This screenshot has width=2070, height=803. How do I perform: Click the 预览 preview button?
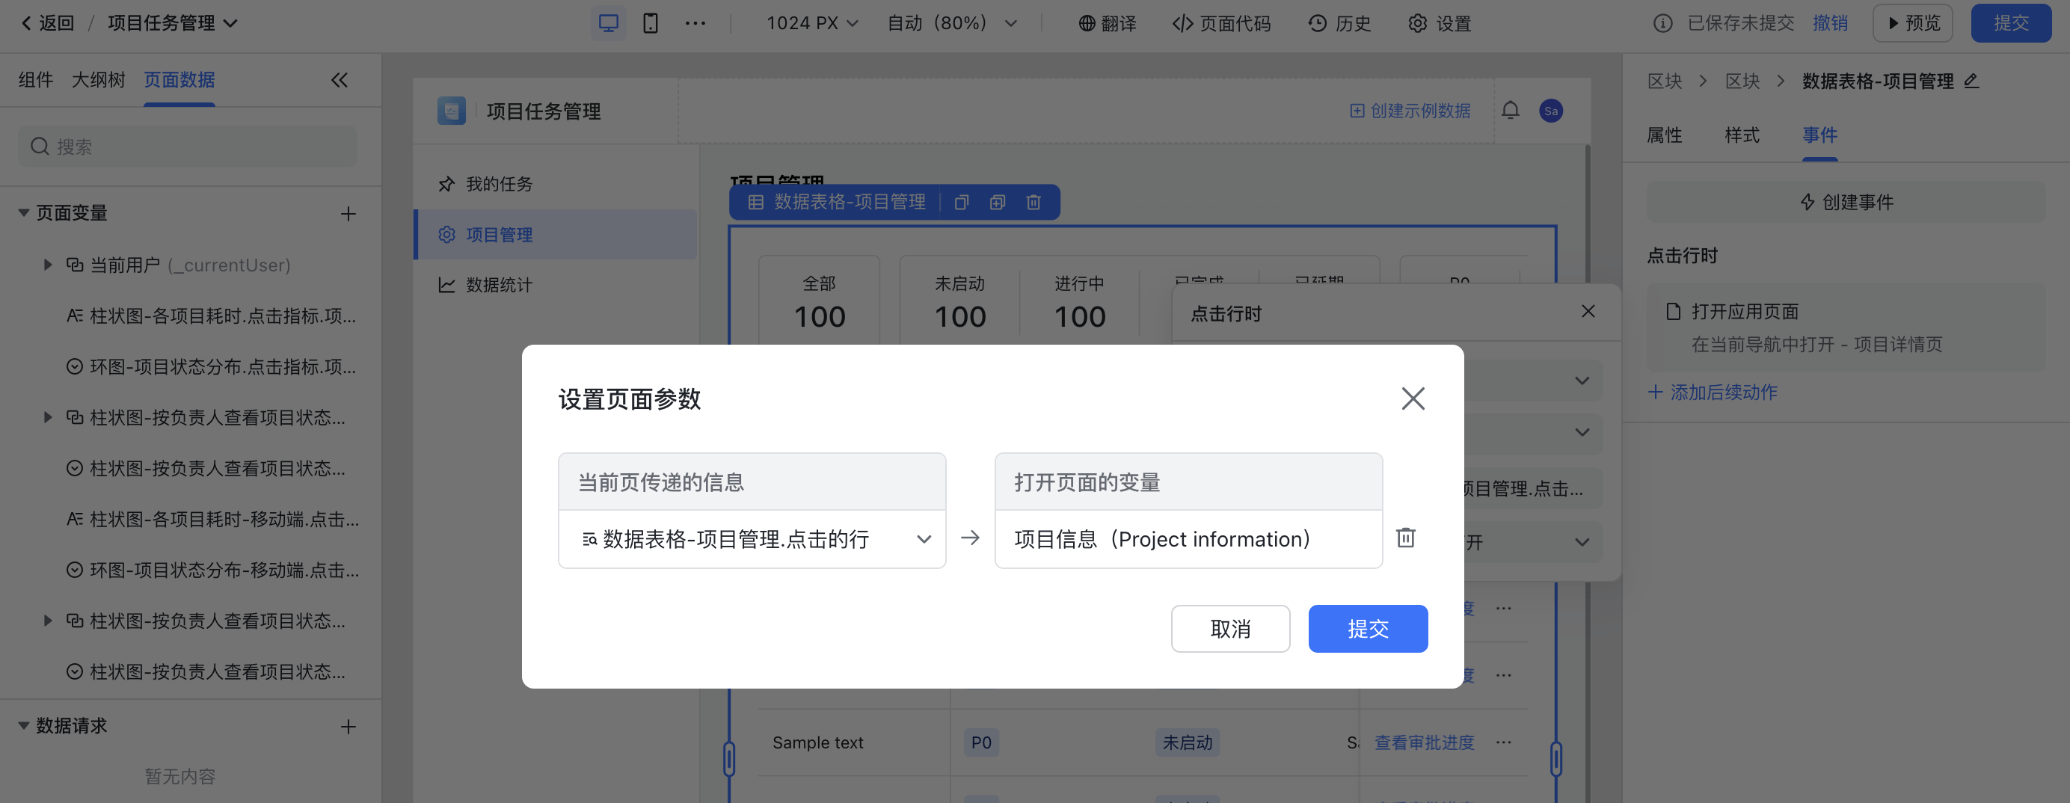pos(1912,23)
